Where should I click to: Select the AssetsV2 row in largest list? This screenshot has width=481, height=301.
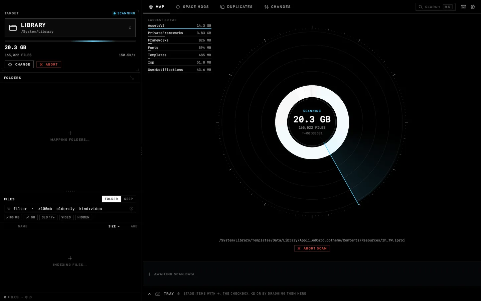coord(179,26)
